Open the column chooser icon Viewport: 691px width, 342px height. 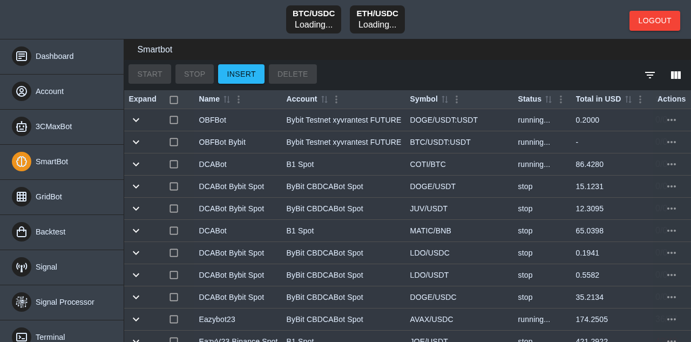[x=676, y=75]
